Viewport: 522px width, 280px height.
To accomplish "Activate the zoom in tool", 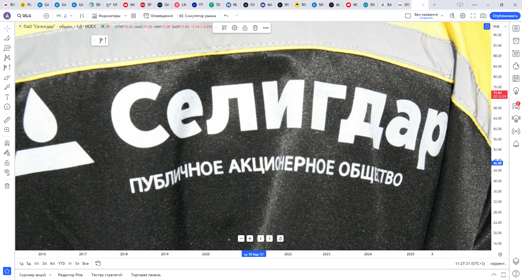I will (7, 130).
